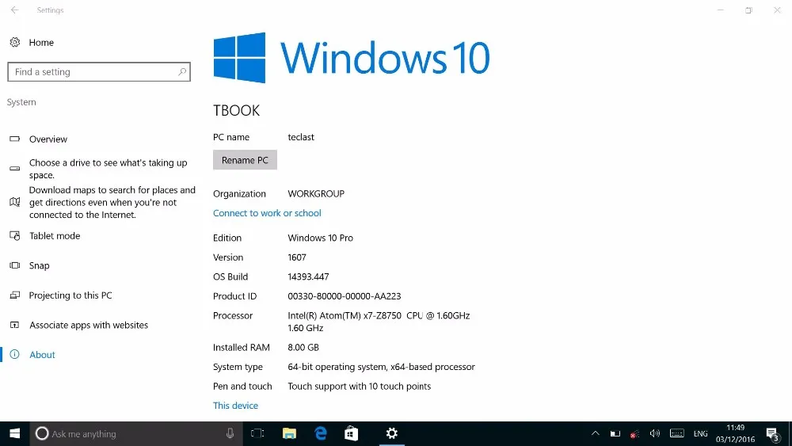792x446 pixels.
Task: Click the '8.00 GB' installed RAM value
Action: 303,348
